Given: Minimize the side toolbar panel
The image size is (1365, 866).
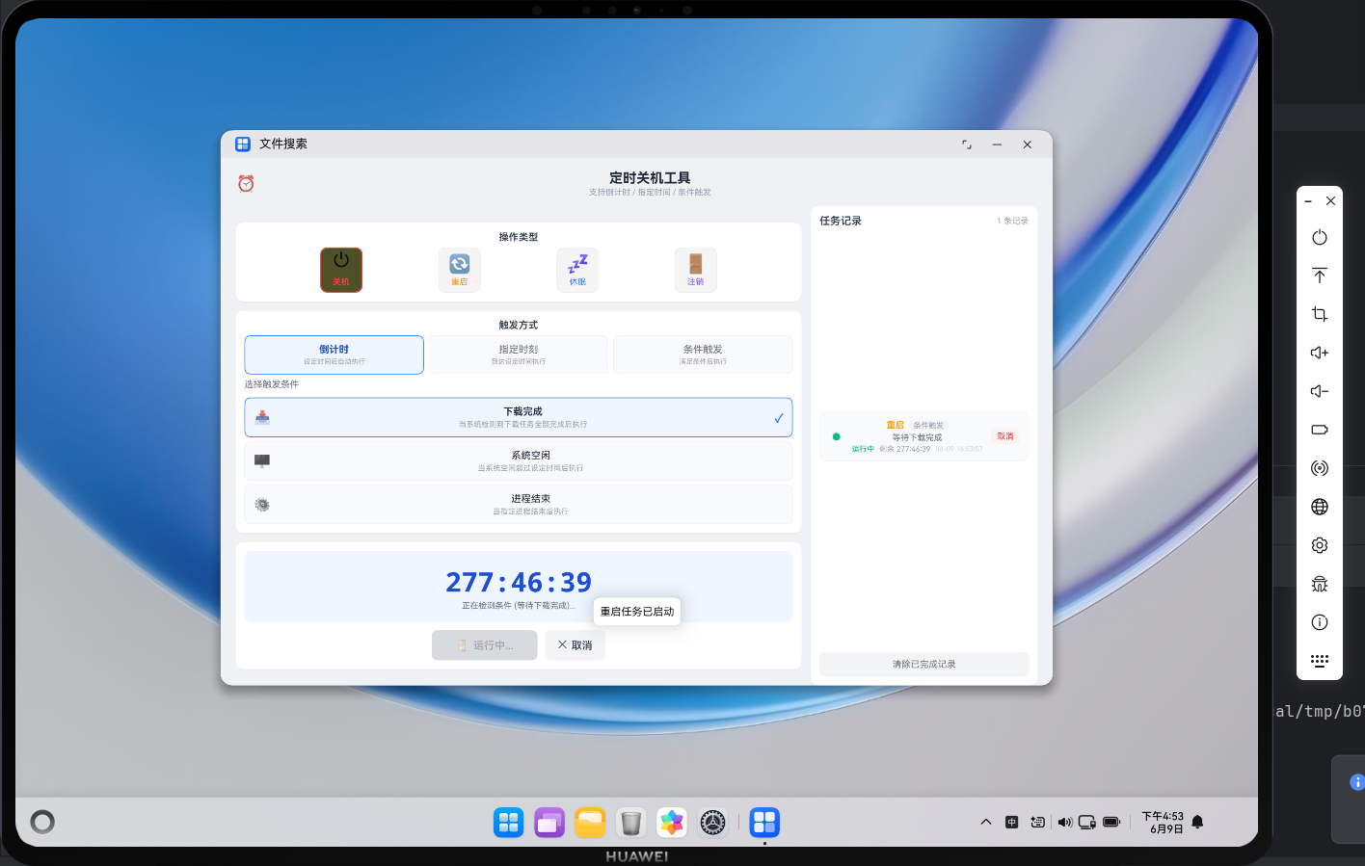Looking at the screenshot, I should coord(1308,201).
